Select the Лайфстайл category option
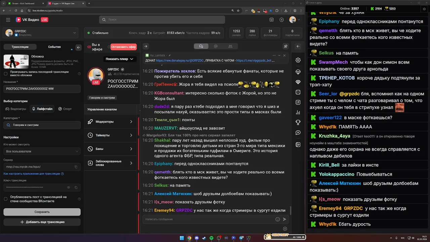Image resolution: width=430 pixels, height=242 pixels. (x=42, y=109)
